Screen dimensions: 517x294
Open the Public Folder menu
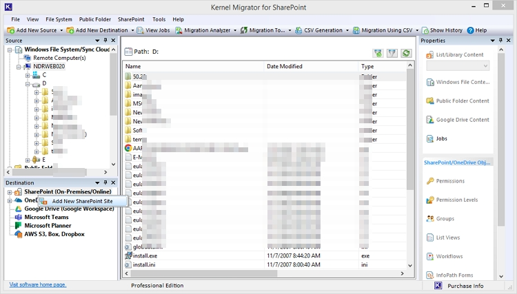pos(95,19)
